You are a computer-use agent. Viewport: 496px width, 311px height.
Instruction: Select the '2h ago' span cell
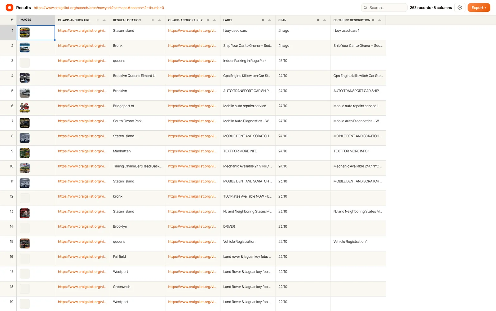[x=303, y=33]
